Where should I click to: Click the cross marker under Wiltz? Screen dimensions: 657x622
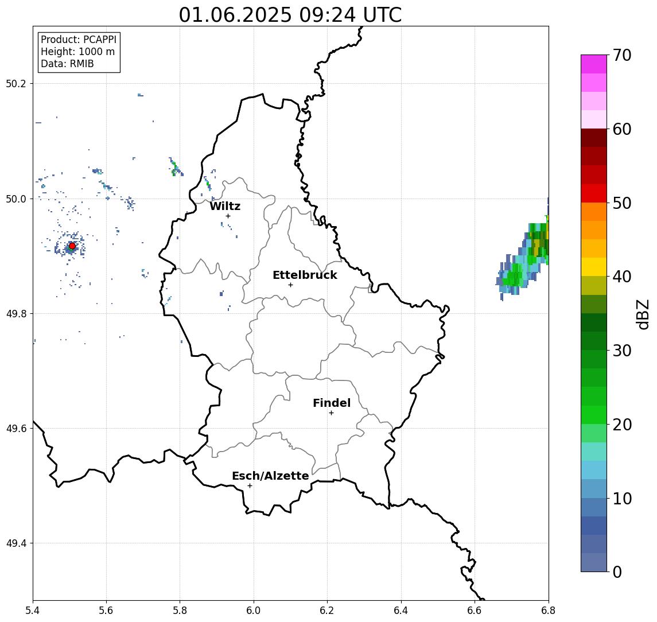coord(228,216)
